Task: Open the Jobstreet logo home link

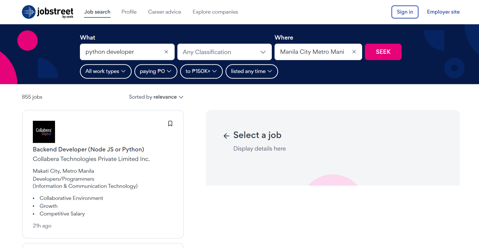Action: 48,12
